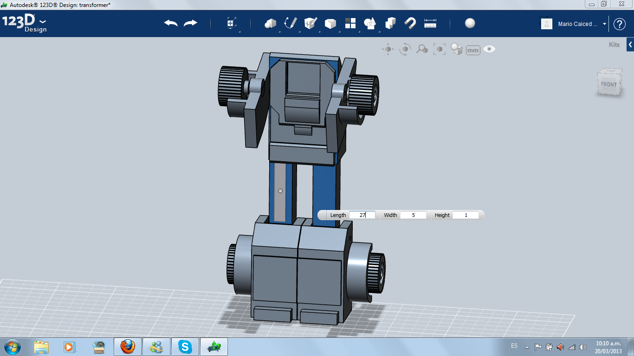Click the ES language indicator
This screenshot has width=634, height=356.
[x=514, y=346]
